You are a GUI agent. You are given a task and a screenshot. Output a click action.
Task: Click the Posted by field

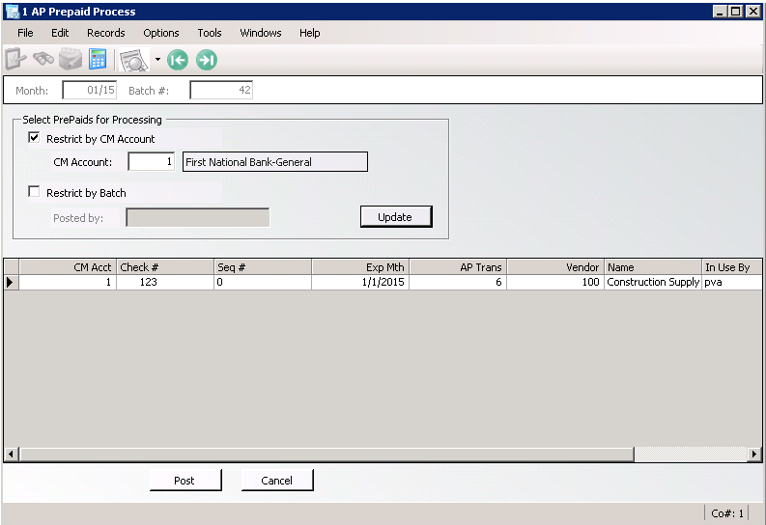pos(197,217)
